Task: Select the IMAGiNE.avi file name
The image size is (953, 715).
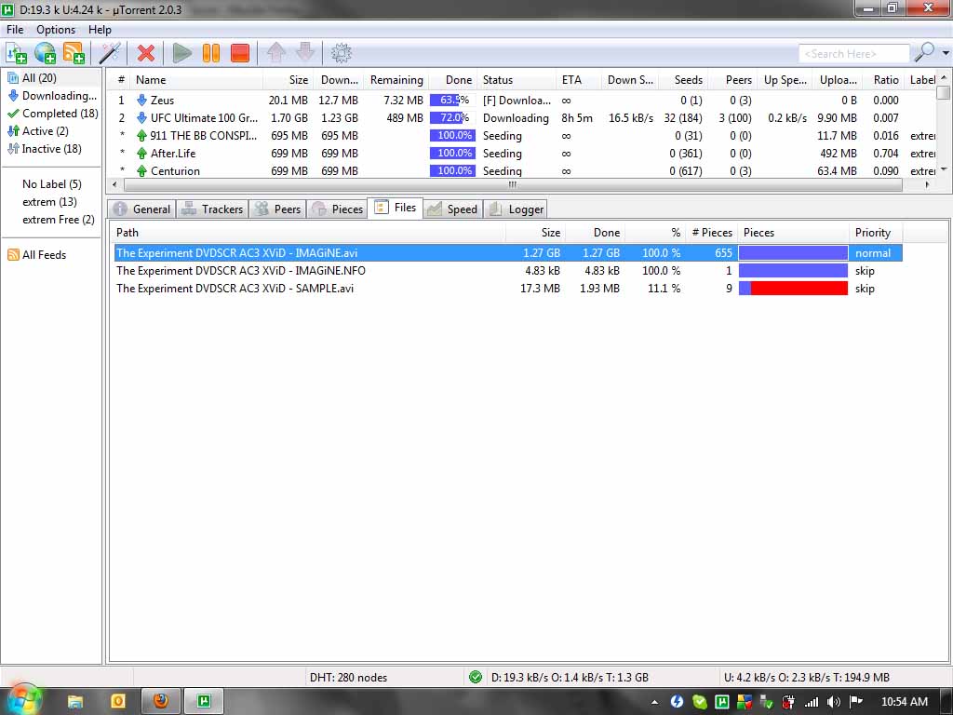Action: (237, 253)
